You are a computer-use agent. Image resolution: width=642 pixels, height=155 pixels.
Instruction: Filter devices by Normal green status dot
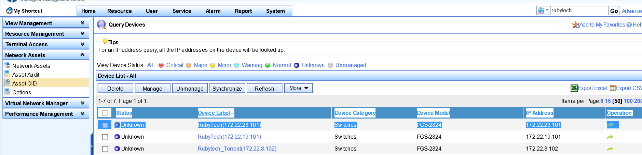(x=268, y=65)
